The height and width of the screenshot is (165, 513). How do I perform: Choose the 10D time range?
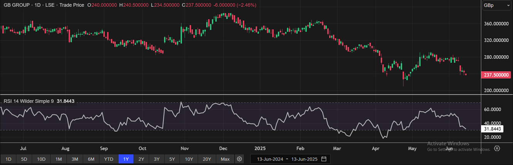click(x=41, y=159)
